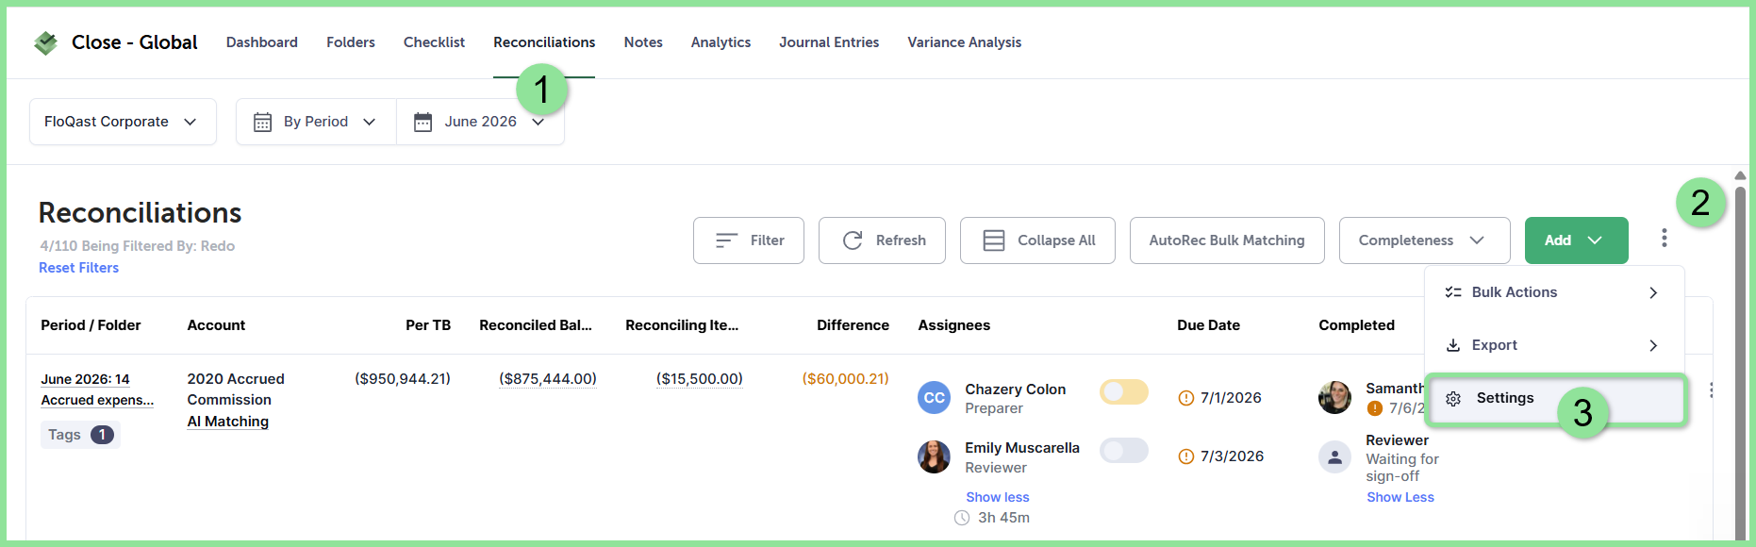The image size is (1756, 547).
Task: Click the Refresh circular arrow icon
Action: (853, 240)
